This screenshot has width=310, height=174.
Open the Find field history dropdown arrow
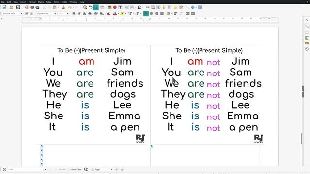pos(45,169)
